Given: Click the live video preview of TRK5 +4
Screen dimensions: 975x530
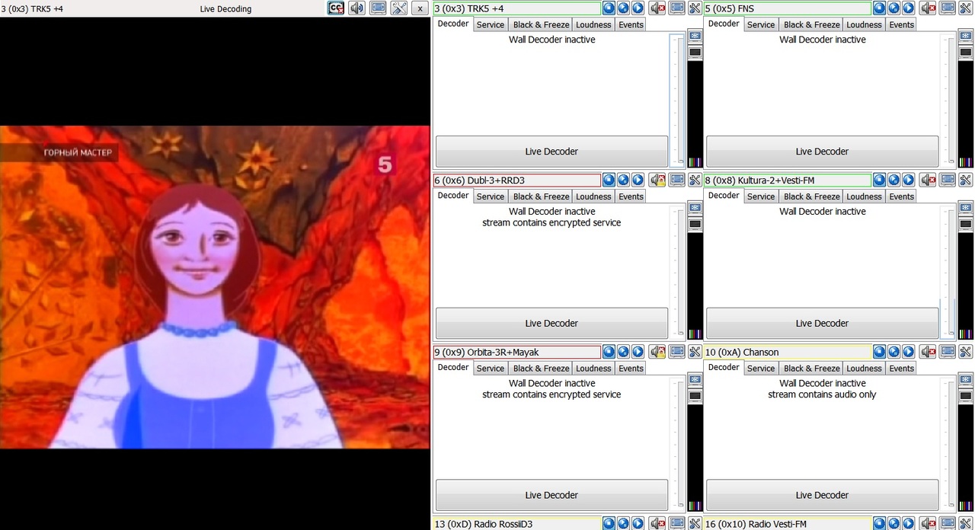Looking at the screenshot, I should (x=215, y=287).
